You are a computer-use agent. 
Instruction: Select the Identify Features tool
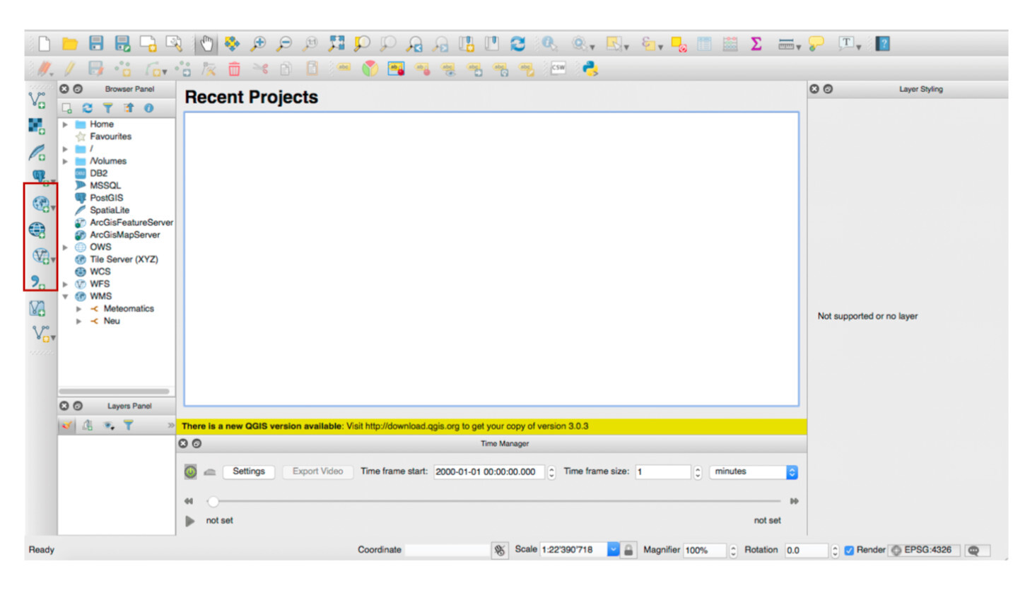click(550, 44)
